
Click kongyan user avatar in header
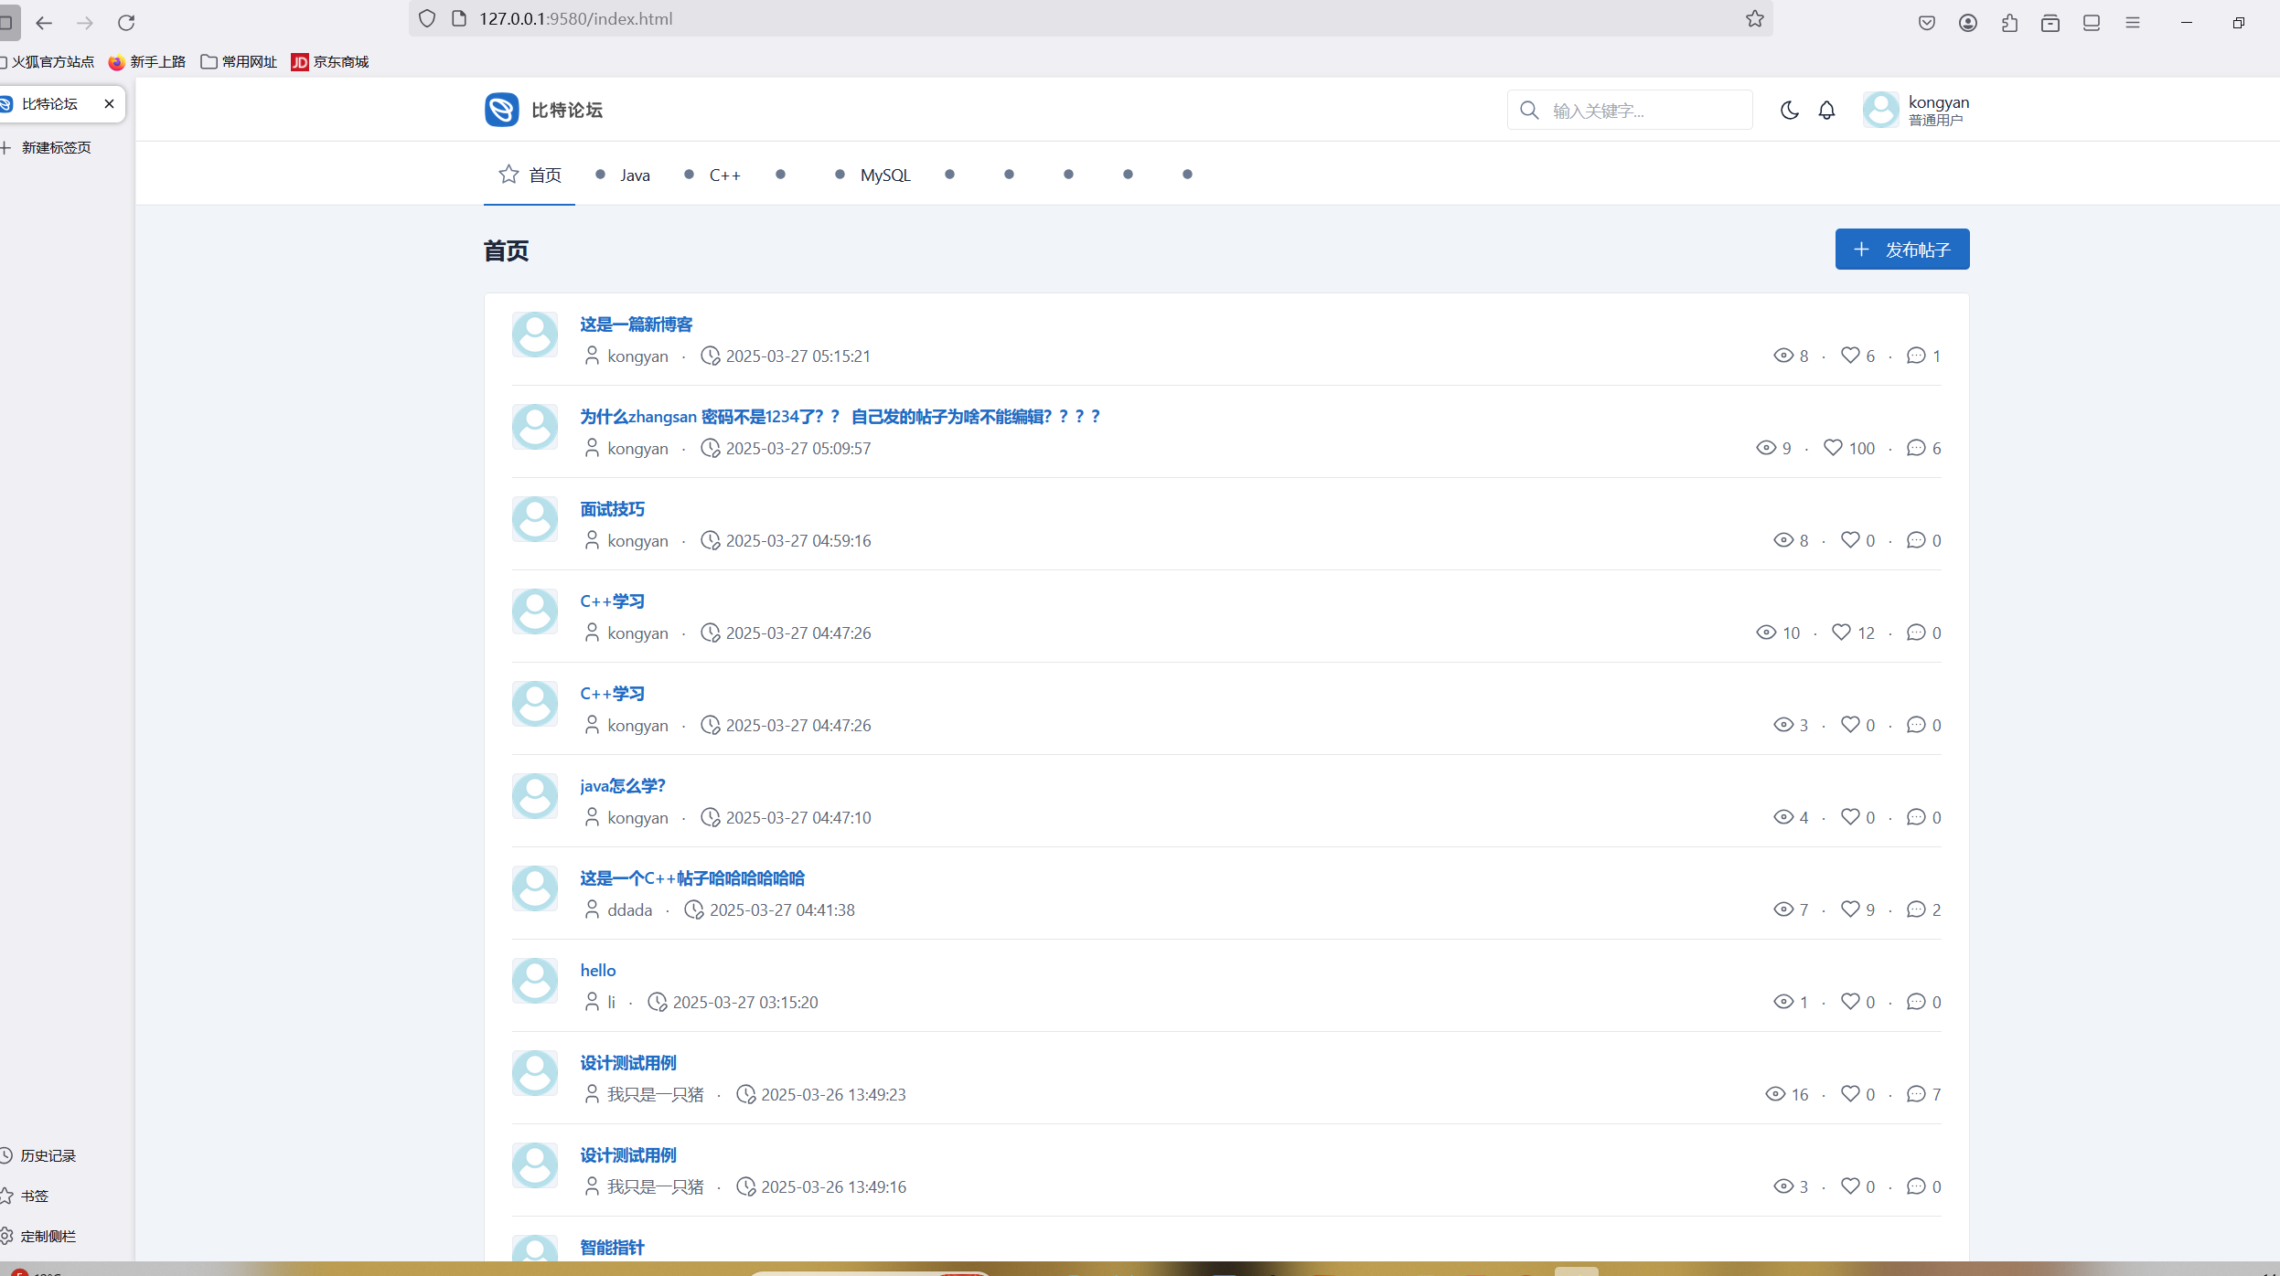[1880, 110]
